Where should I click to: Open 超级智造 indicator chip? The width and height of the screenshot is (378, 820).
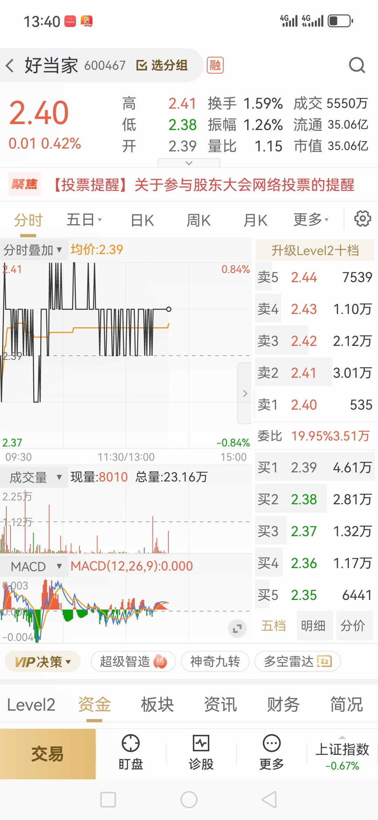pyautogui.click(x=133, y=662)
